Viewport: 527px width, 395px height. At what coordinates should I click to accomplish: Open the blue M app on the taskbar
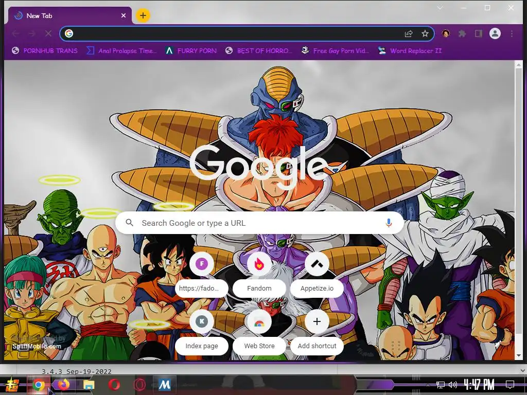(x=164, y=385)
